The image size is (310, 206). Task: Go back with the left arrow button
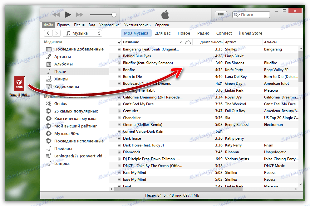tap(48, 33)
